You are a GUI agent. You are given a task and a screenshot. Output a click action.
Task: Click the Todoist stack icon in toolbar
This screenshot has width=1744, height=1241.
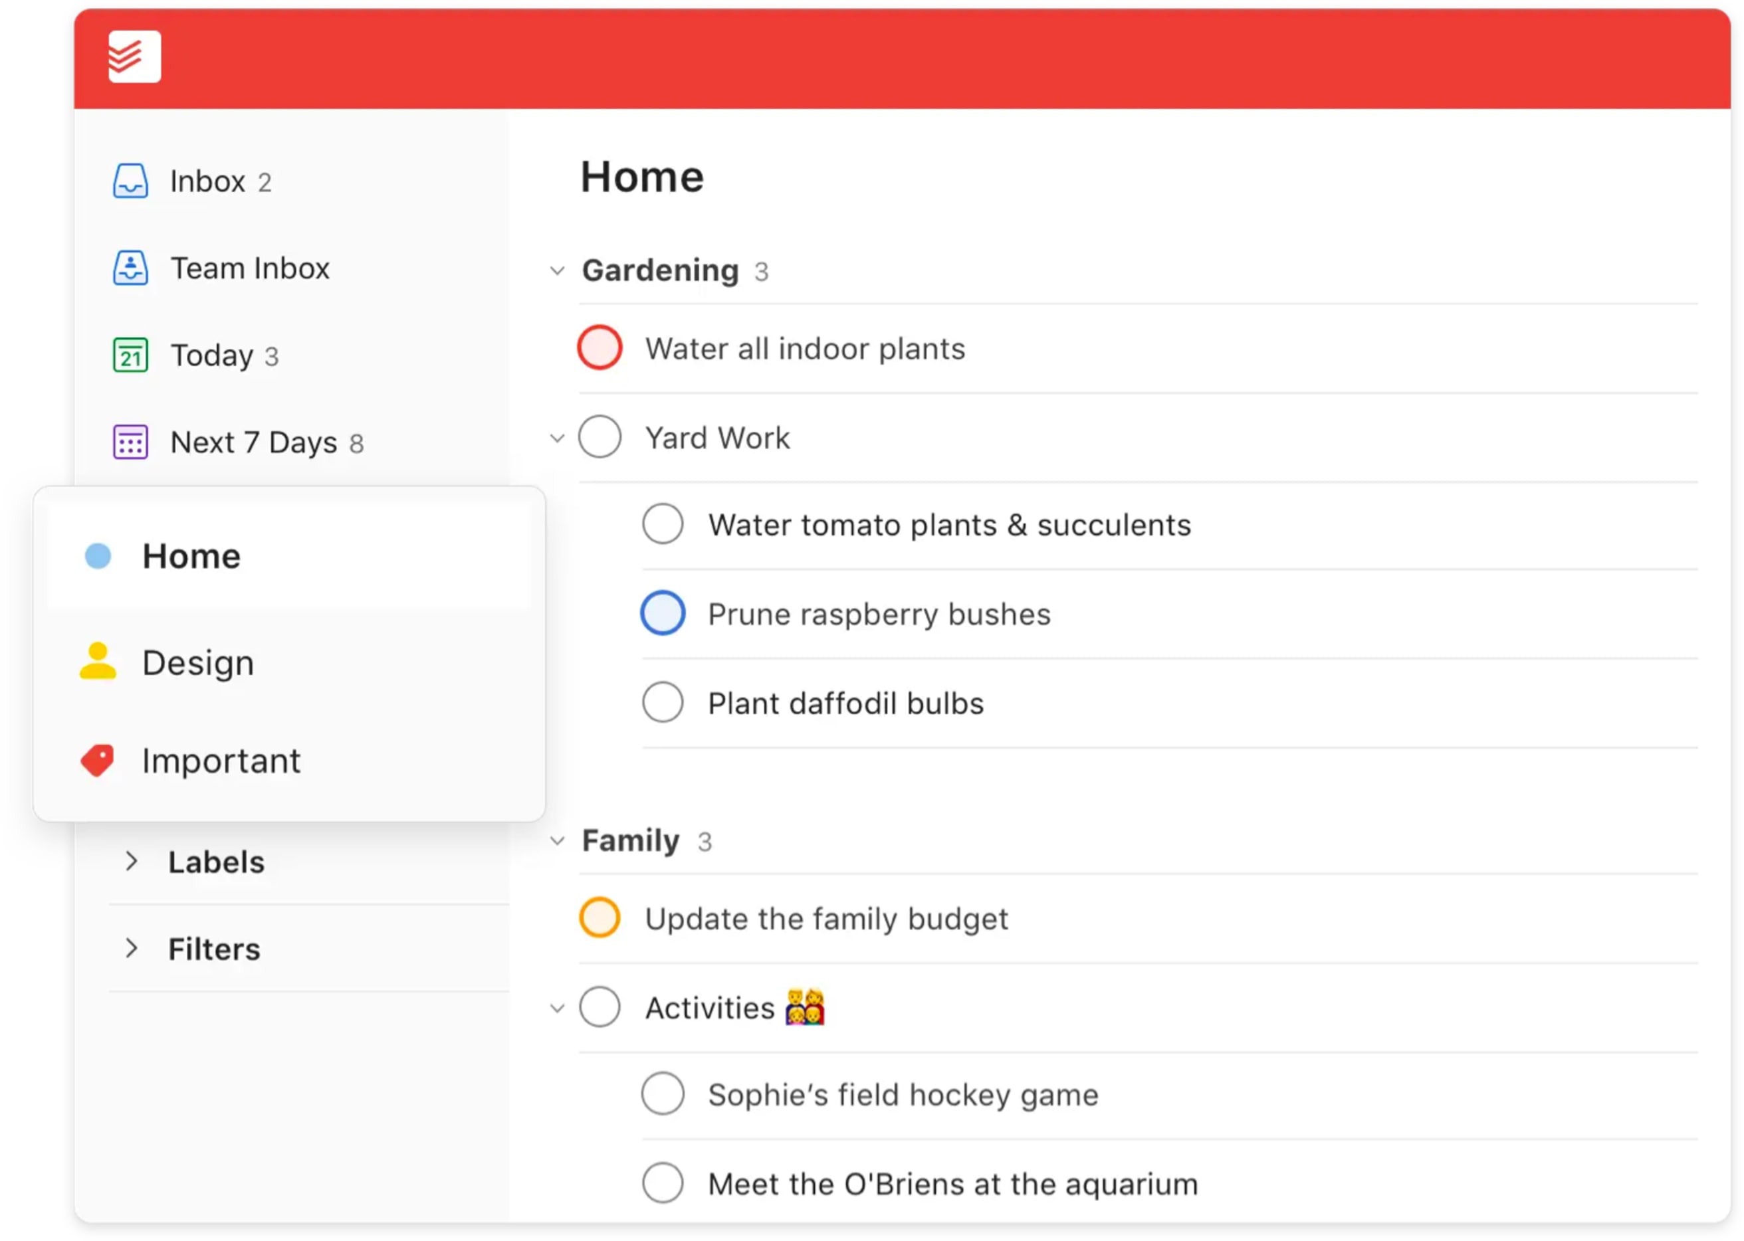coord(136,55)
